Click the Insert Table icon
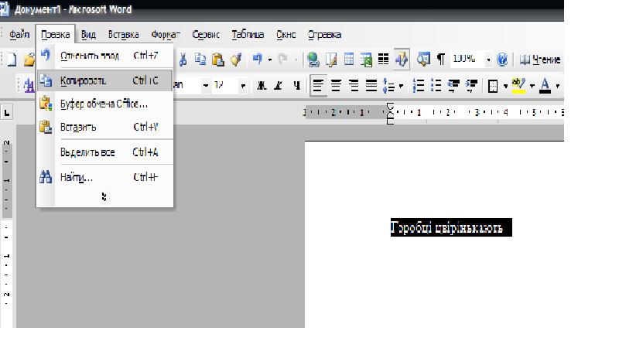Image resolution: width=619 pixels, height=348 pixels. [x=349, y=60]
